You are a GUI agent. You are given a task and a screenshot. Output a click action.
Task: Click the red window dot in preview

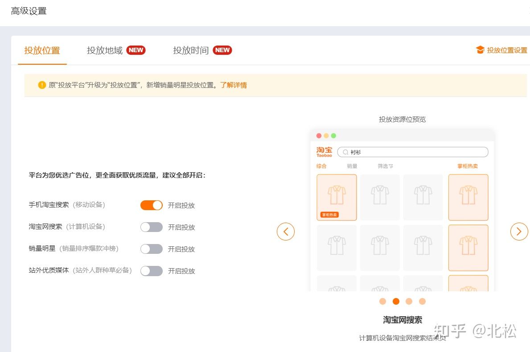319,136
